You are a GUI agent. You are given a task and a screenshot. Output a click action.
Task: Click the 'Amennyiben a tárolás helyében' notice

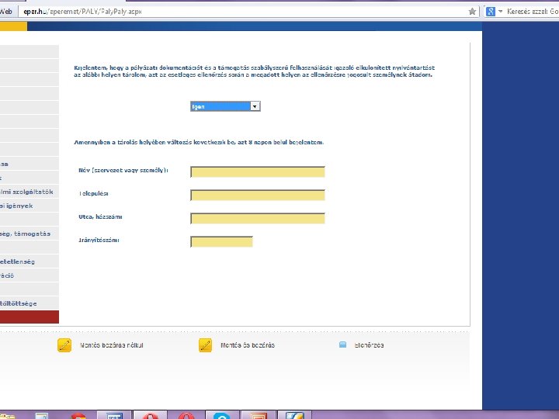point(199,142)
